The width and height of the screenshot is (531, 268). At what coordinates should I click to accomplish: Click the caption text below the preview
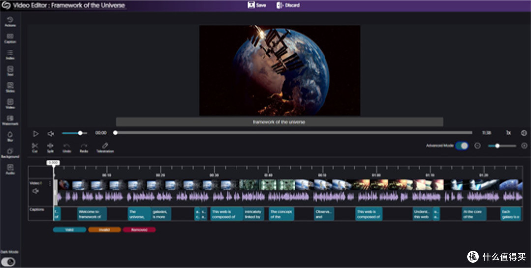pyautogui.click(x=279, y=122)
